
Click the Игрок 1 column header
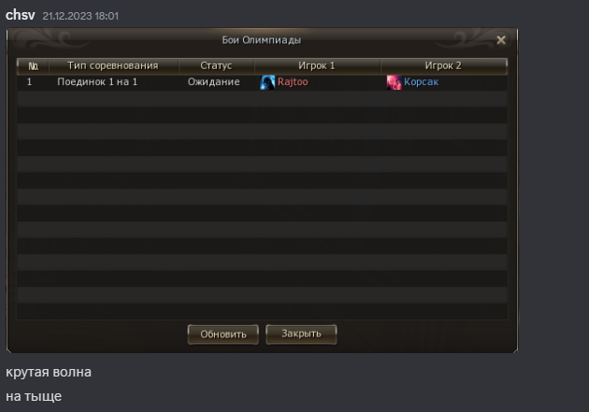(x=317, y=65)
